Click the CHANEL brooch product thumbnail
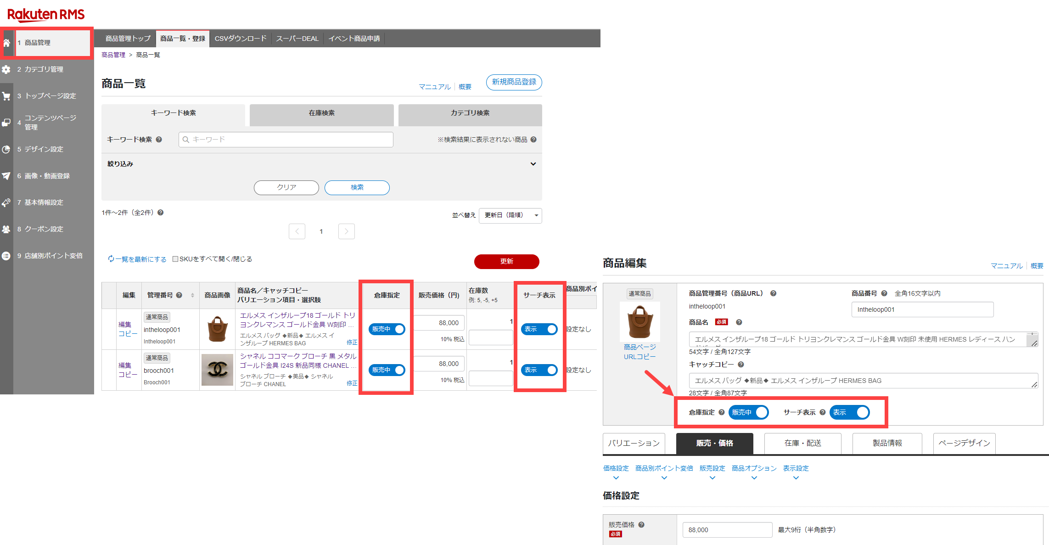The width and height of the screenshot is (1049, 545). pos(218,370)
